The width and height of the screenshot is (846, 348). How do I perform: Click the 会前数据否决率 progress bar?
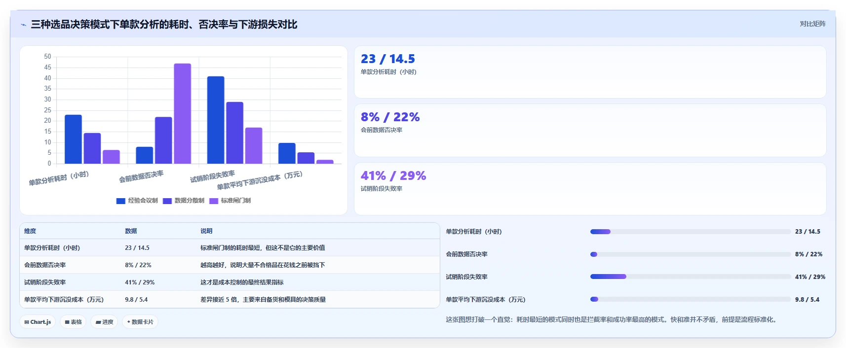(x=691, y=254)
